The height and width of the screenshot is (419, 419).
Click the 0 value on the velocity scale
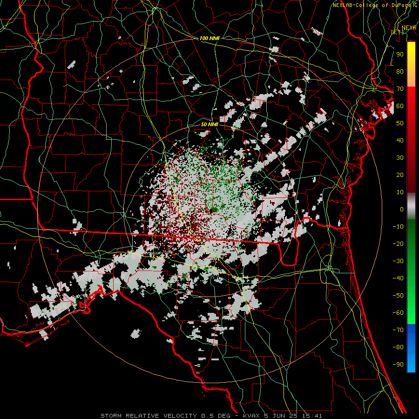pyautogui.click(x=402, y=209)
